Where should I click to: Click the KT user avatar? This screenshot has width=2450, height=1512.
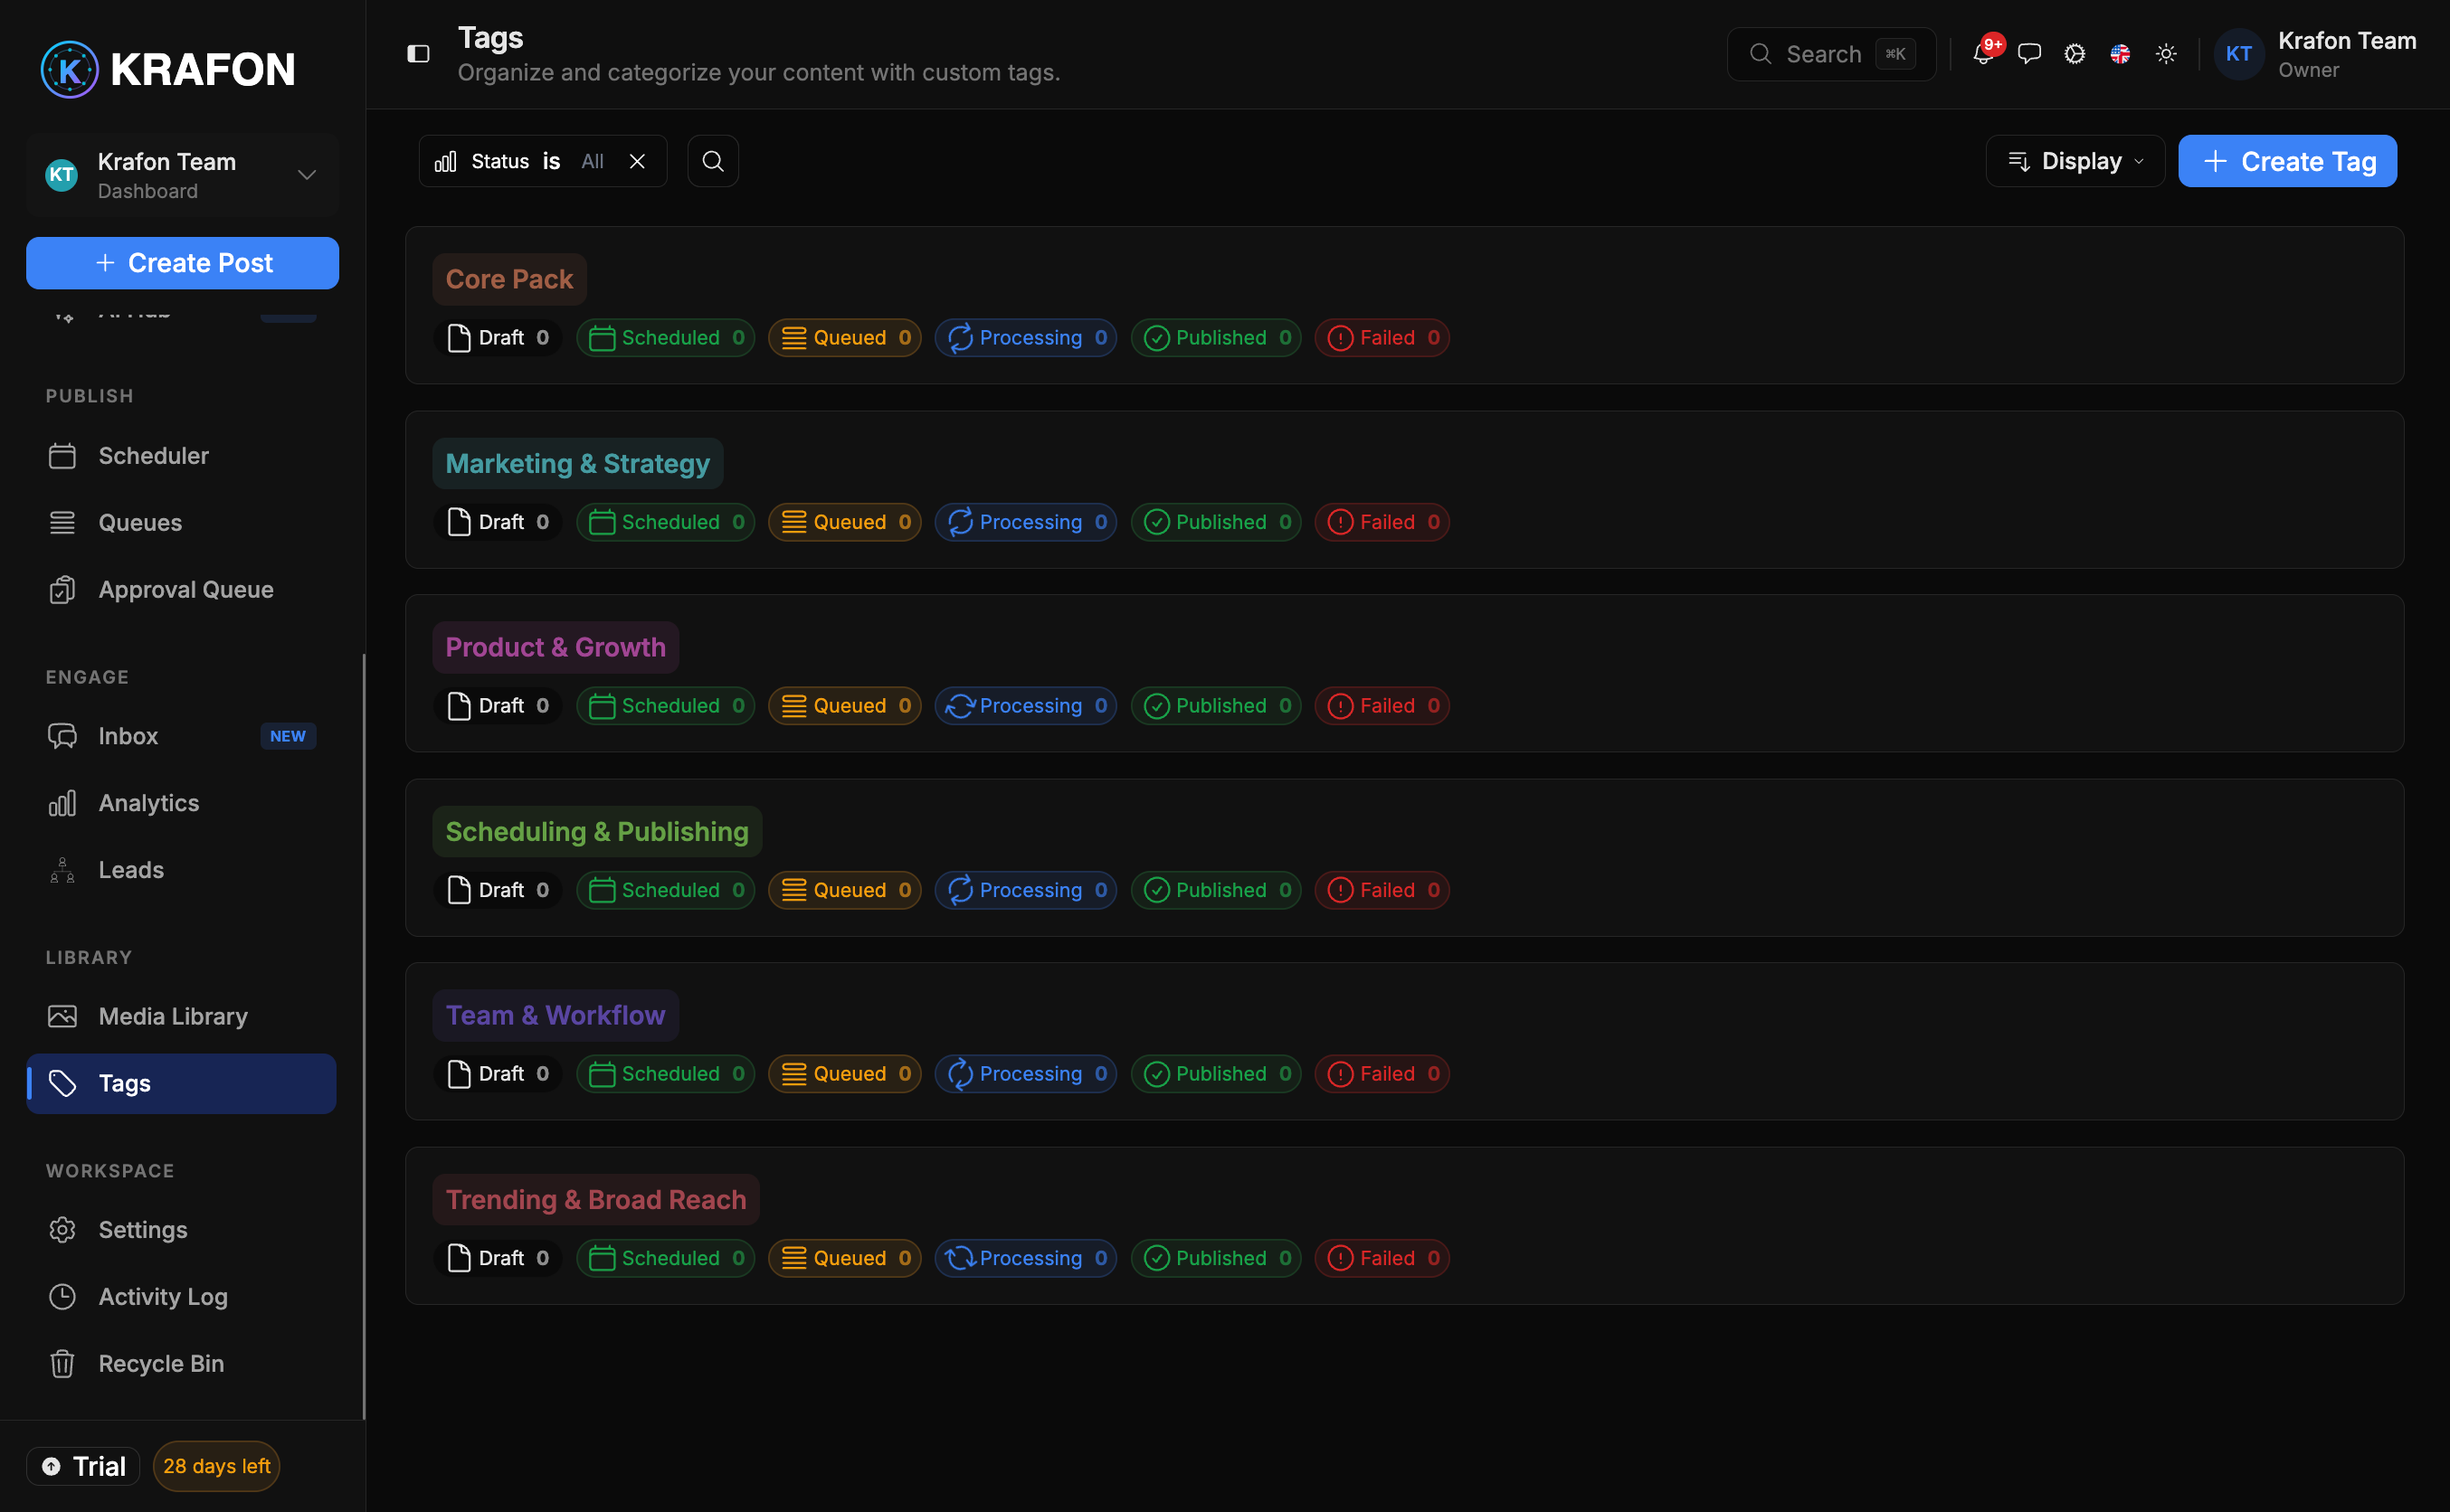pyautogui.click(x=2238, y=54)
